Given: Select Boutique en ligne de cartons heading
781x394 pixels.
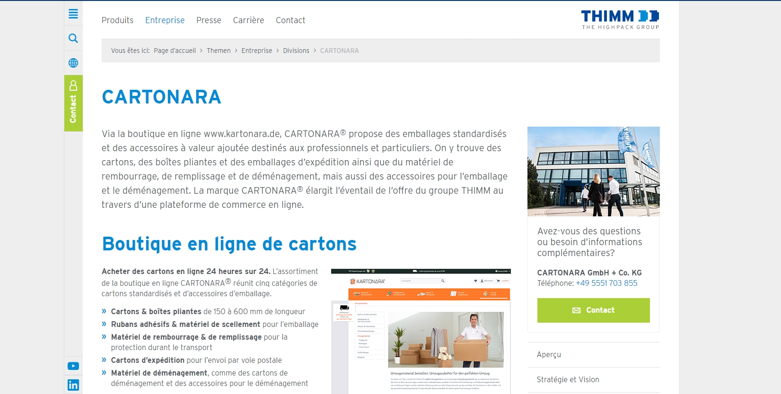Looking at the screenshot, I should [x=229, y=244].
